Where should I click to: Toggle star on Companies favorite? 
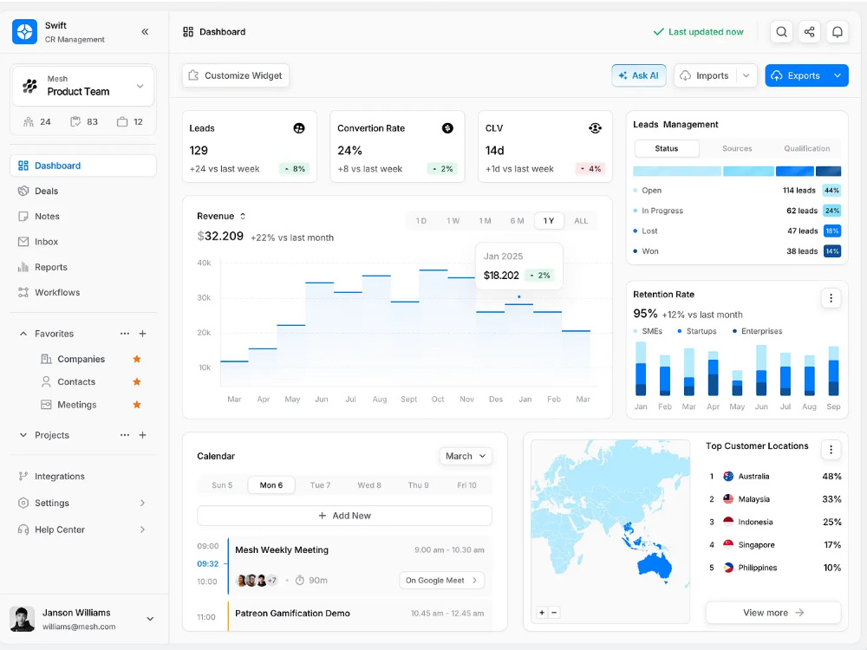pyautogui.click(x=137, y=360)
